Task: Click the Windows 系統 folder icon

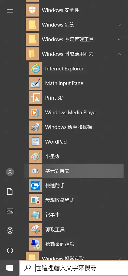Action: click(x=32, y=25)
